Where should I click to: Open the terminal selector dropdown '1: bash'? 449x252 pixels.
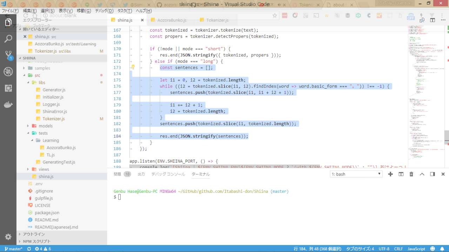pos(356,174)
